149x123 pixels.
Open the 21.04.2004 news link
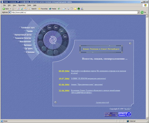click(x=95, y=92)
